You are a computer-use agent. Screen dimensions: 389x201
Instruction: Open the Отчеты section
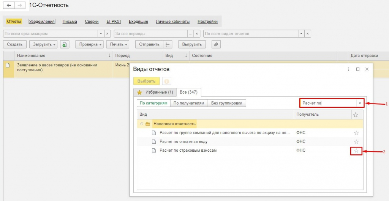(x=14, y=22)
